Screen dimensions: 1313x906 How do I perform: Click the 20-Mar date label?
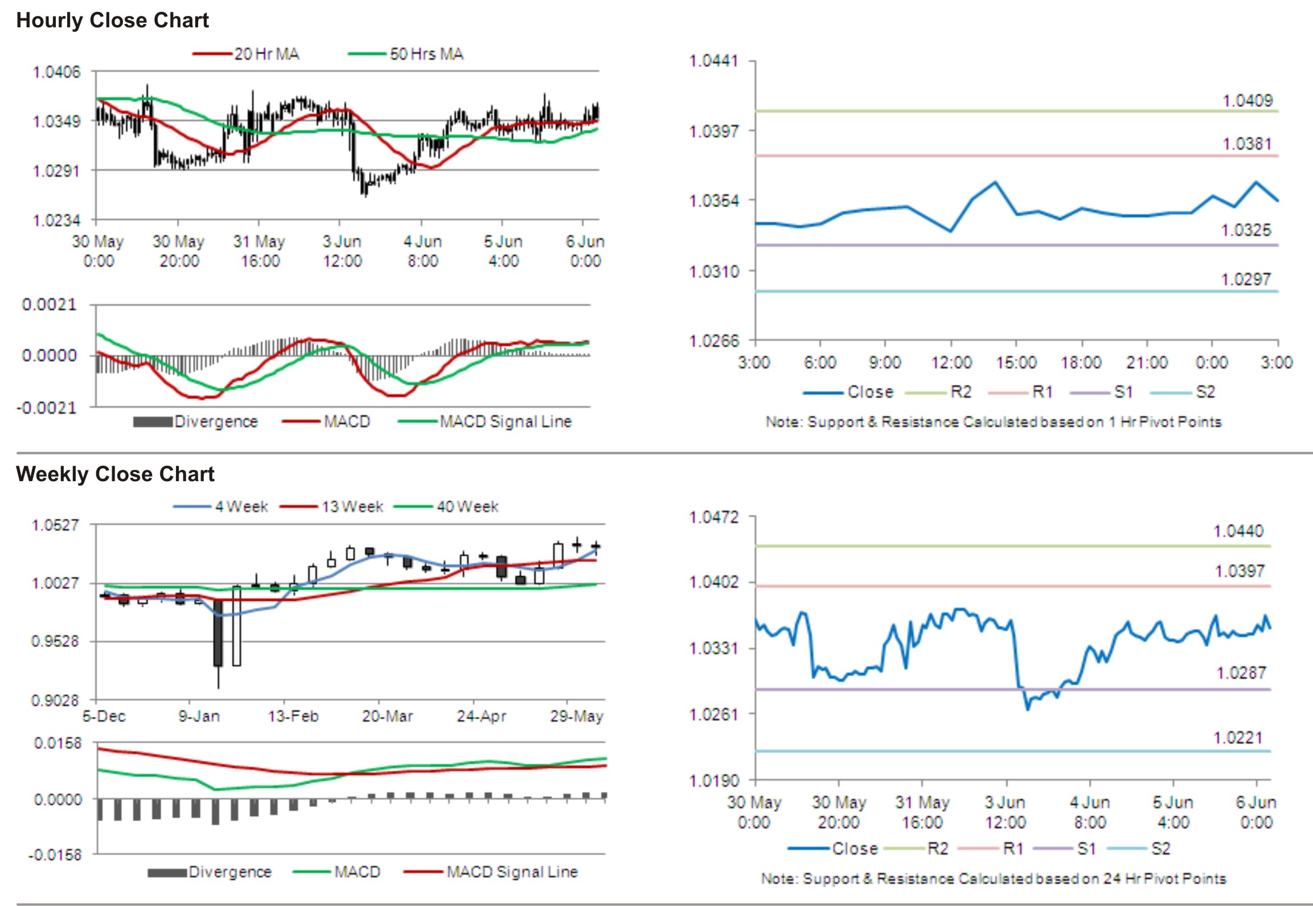pos(387,716)
